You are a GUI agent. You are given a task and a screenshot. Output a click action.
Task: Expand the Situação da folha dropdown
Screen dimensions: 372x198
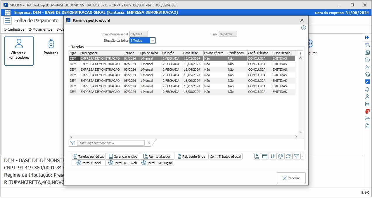coord(153,41)
